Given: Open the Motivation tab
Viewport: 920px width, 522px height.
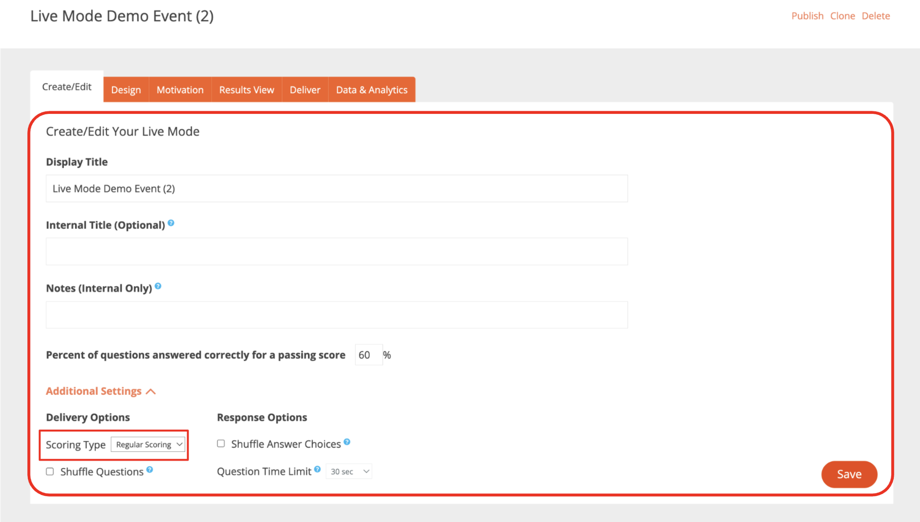Looking at the screenshot, I should (180, 90).
